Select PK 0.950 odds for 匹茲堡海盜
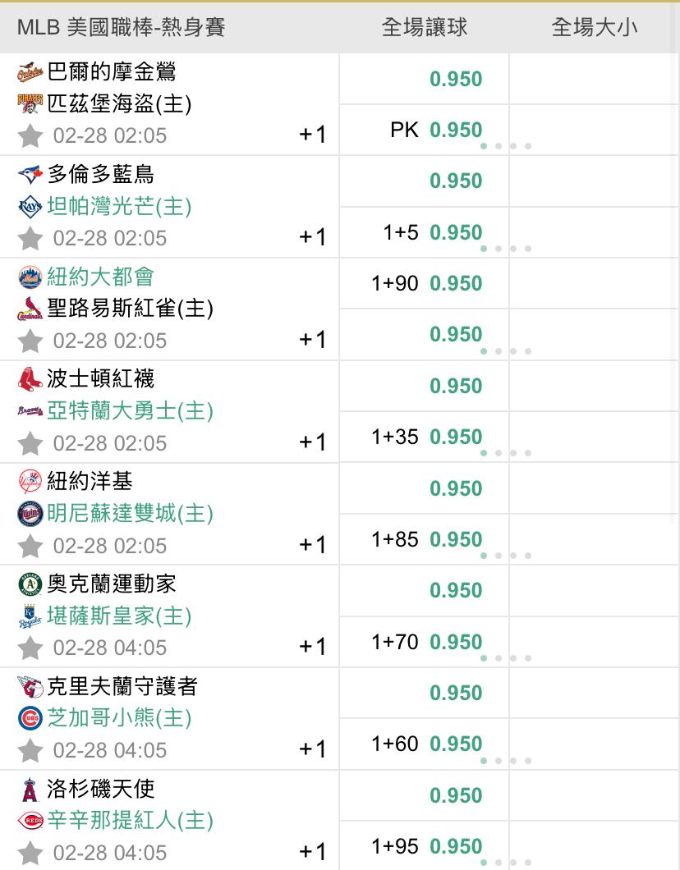The width and height of the screenshot is (680, 870). [456, 130]
